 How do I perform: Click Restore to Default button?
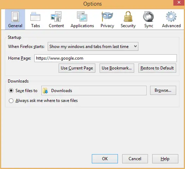pos(157,68)
